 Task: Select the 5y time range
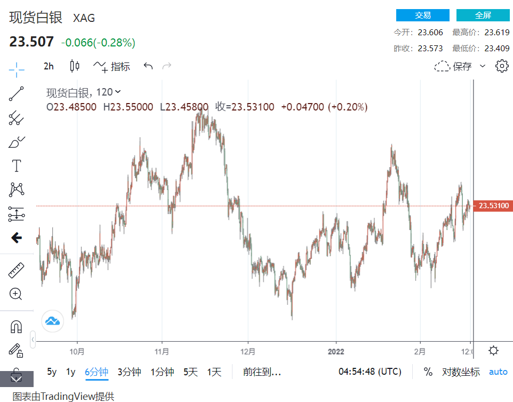[x=52, y=372]
